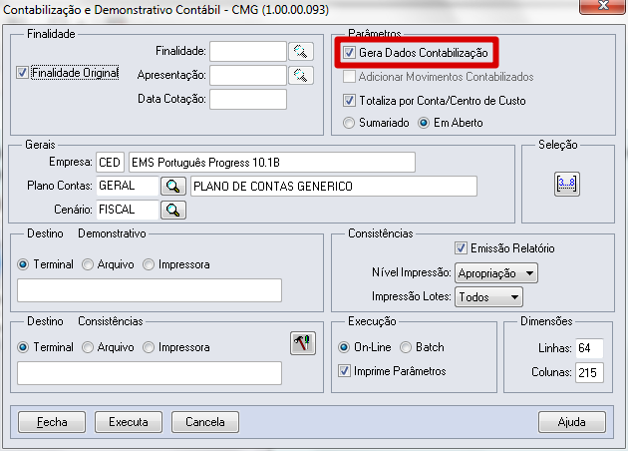Screen dimensions: 628x451
Task: Focus the Data Cotação input field
Action: click(x=248, y=99)
